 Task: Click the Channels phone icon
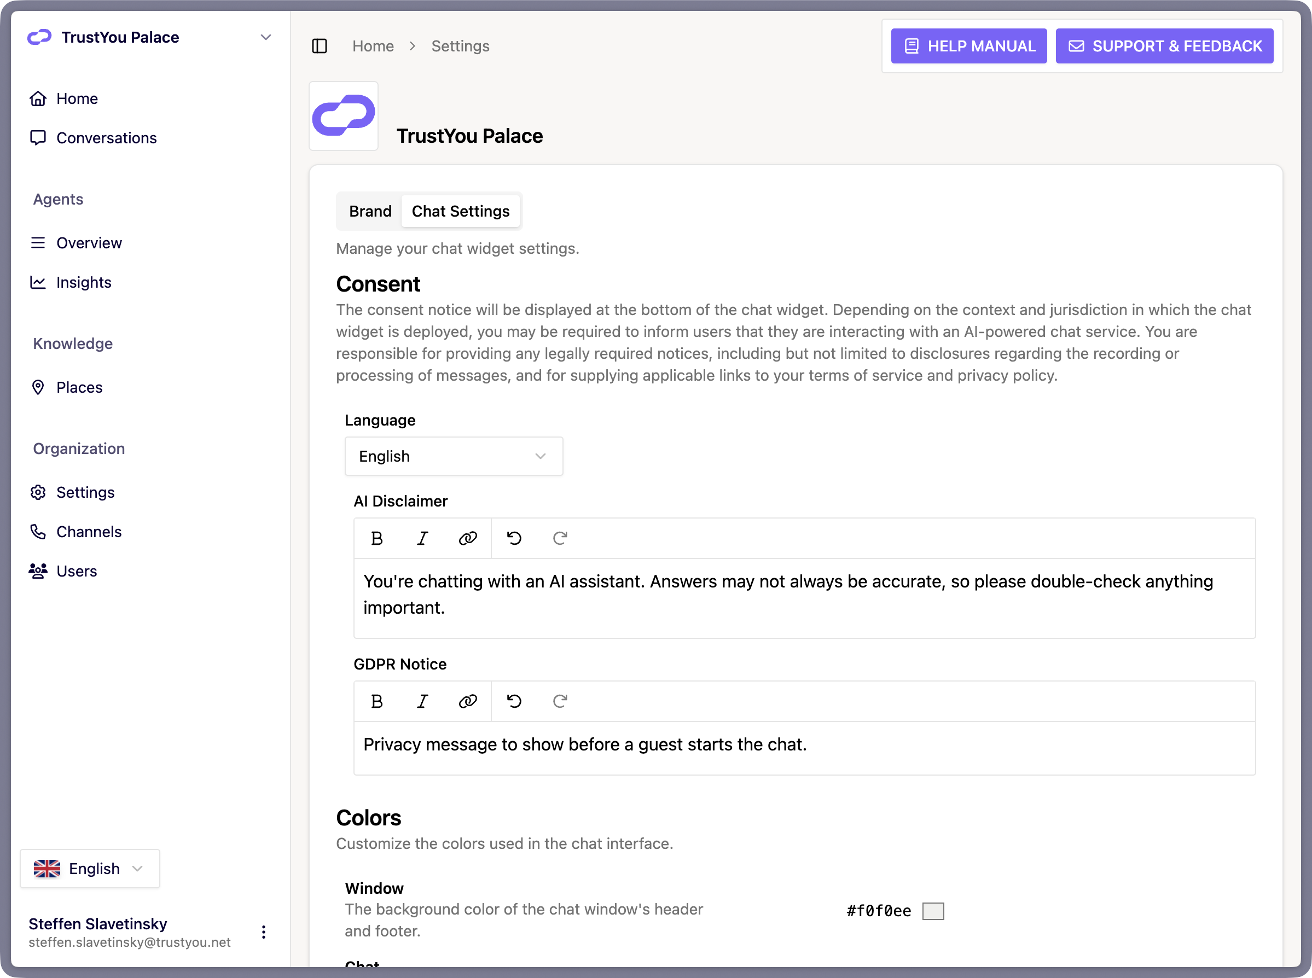coord(38,532)
